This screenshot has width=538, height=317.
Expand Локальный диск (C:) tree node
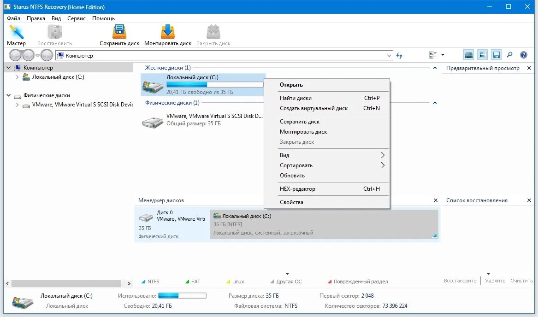coord(17,77)
